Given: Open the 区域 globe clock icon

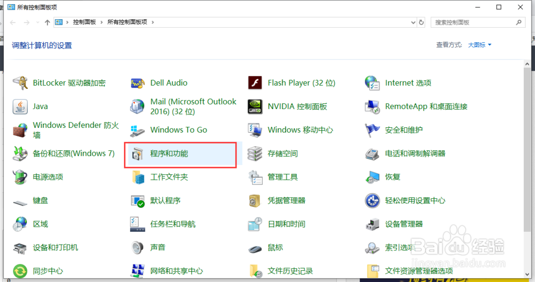Looking at the screenshot, I should pos(20,224).
